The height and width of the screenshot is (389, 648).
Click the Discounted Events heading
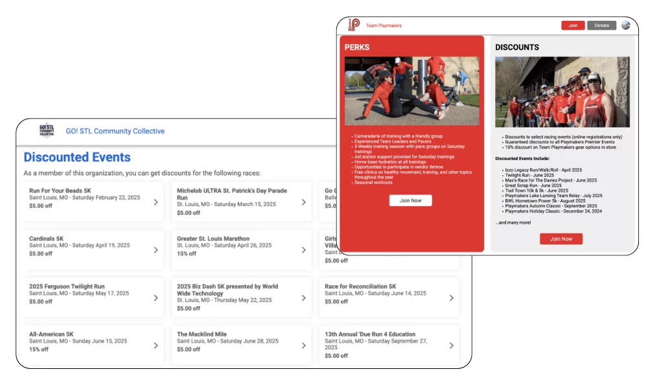pos(77,157)
